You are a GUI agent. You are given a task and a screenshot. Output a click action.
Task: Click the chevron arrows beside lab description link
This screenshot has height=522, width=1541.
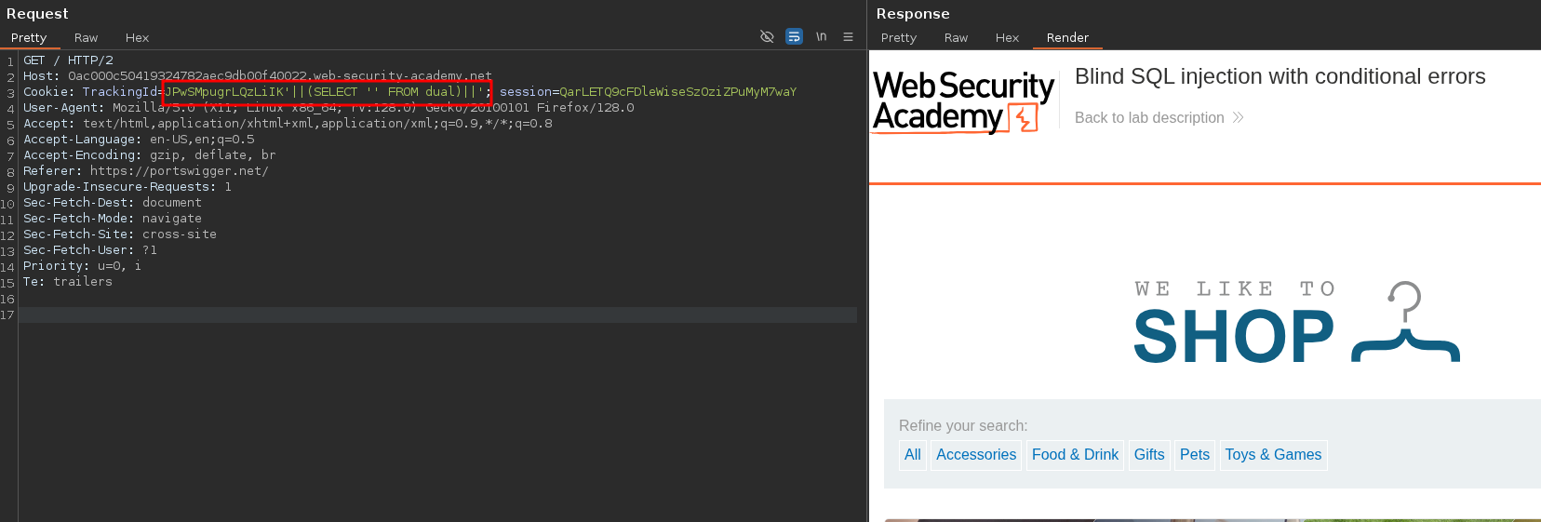[1238, 118]
